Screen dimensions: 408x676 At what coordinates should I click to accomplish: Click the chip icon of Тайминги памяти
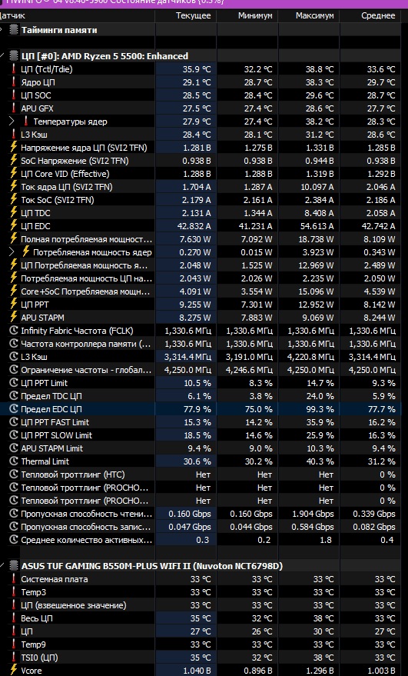15,30
